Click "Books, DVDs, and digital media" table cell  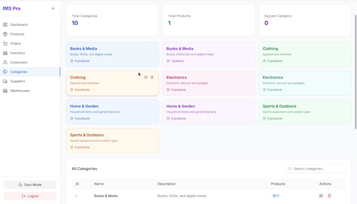coord(182,196)
